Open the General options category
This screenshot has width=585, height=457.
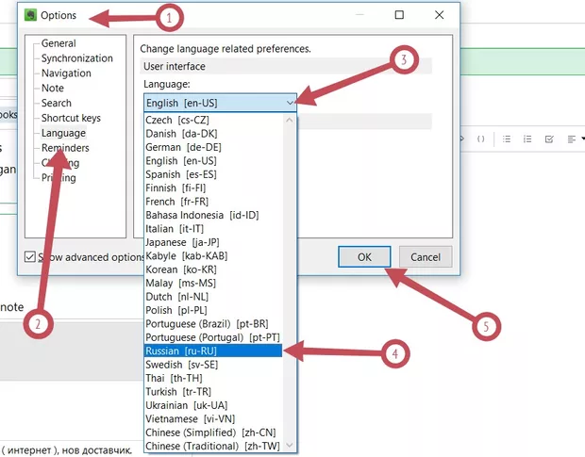coord(58,43)
